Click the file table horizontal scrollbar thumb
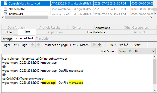This screenshot has width=157, height=93. pos(27,17)
